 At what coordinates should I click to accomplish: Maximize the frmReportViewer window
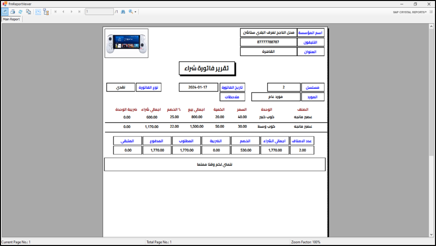(415, 4)
